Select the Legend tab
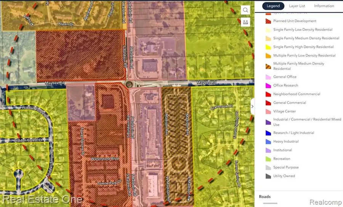Image resolution: width=343 pixels, height=207 pixels. coord(273,6)
